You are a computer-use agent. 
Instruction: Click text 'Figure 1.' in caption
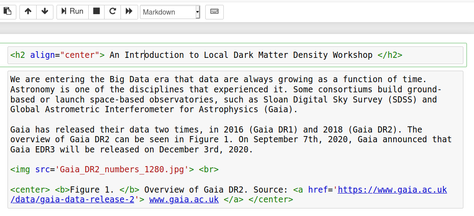(92, 189)
